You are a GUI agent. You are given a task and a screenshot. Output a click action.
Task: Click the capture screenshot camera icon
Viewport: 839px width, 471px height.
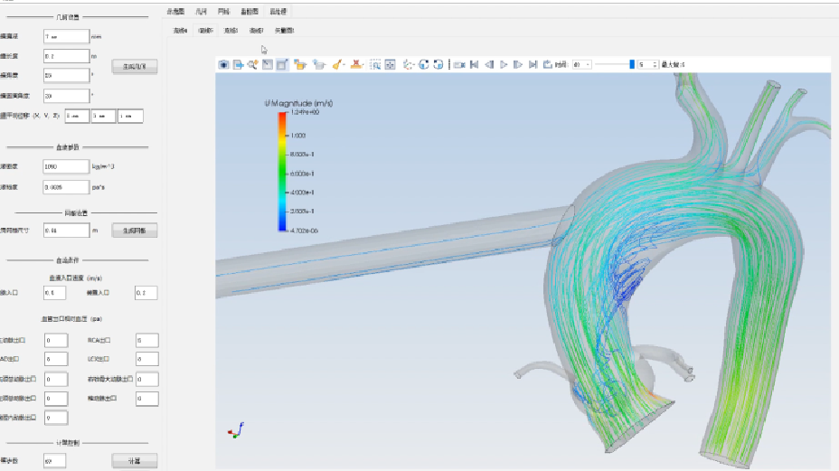(x=223, y=64)
